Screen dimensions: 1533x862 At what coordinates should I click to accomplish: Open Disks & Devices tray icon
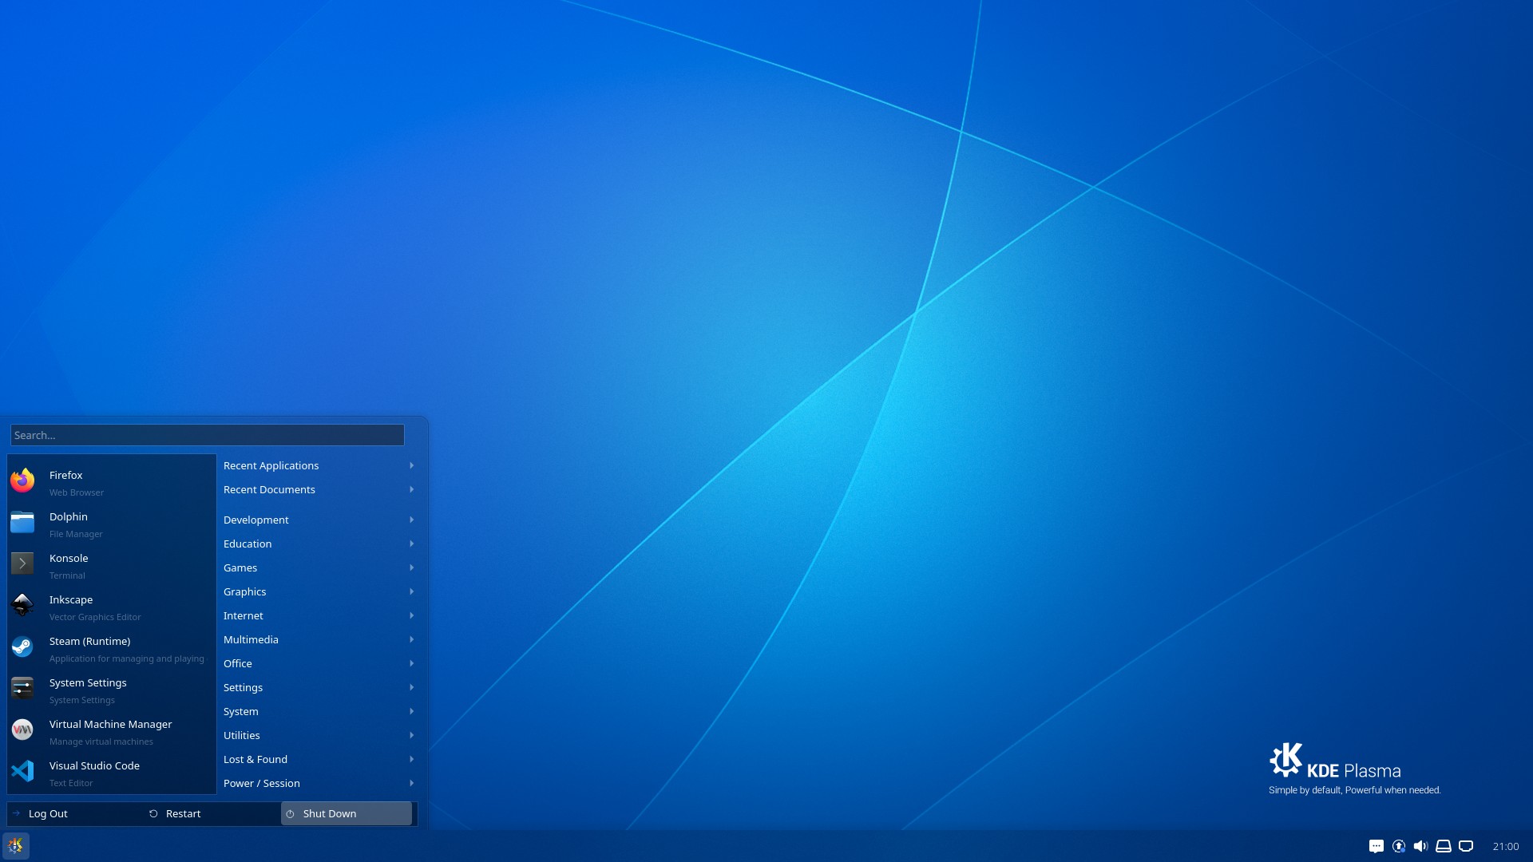[1444, 846]
